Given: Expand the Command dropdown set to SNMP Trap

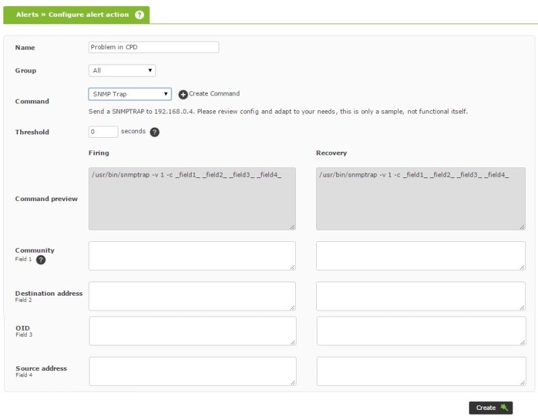Looking at the screenshot, I should [x=130, y=94].
